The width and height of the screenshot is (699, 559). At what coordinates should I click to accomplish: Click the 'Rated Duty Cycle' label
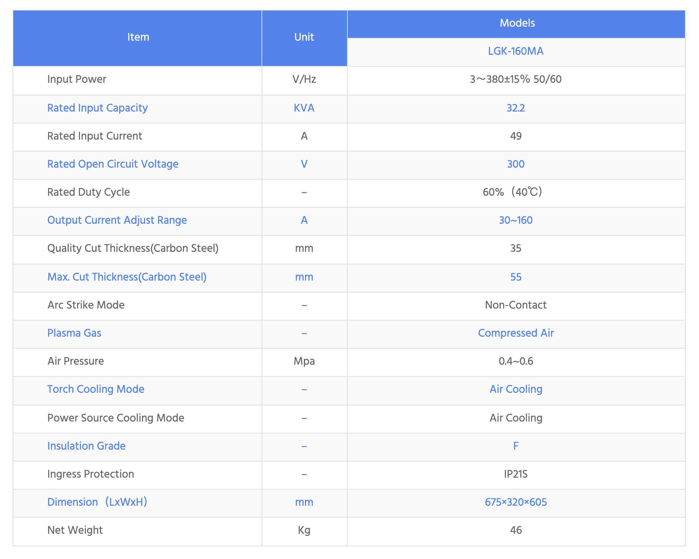[89, 192]
